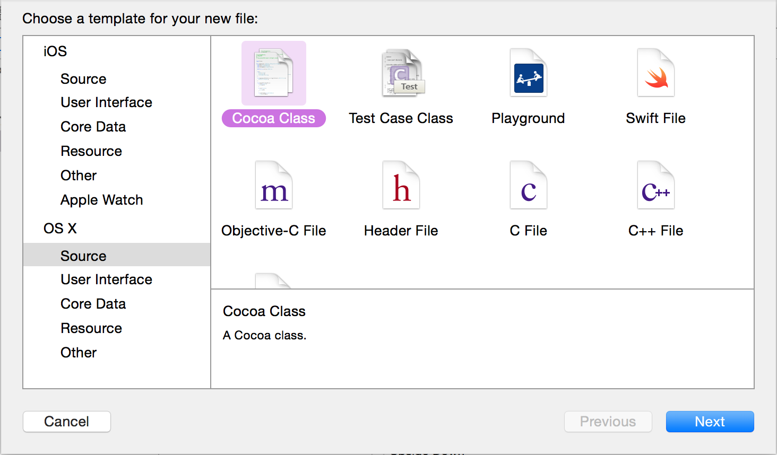Click the Next button
Screen dimensions: 777x455
[x=710, y=422]
